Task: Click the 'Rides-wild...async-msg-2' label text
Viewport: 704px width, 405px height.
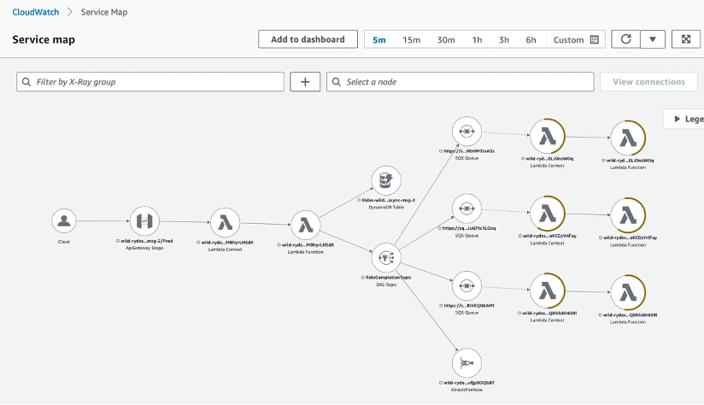Action: [389, 200]
